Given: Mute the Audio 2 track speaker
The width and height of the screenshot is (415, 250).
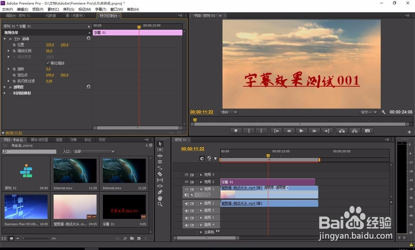Looking at the screenshot, I should (186, 211).
